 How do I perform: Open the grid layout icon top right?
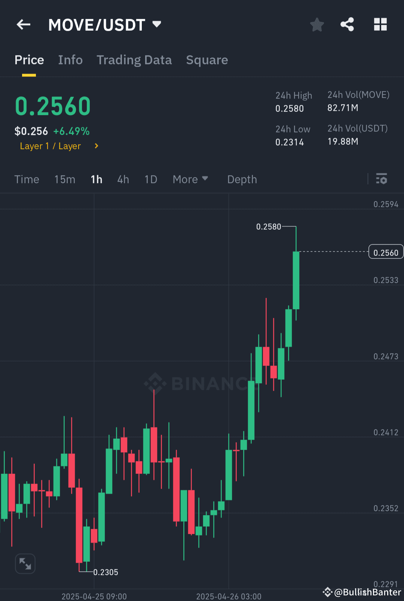(380, 24)
